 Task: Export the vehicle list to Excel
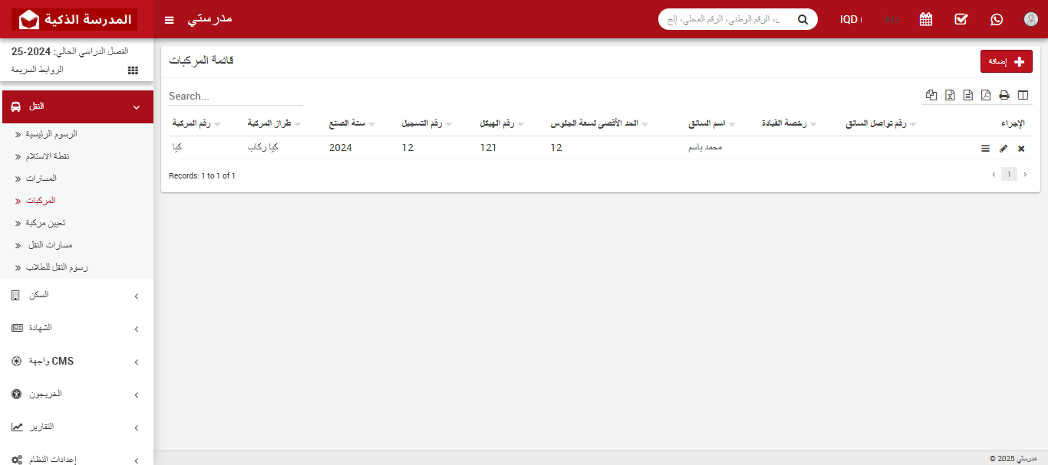pyautogui.click(x=950, y=95)
